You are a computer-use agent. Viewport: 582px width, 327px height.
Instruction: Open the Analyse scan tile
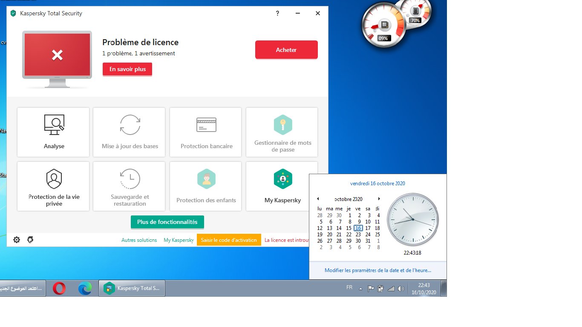pos(53,132)
